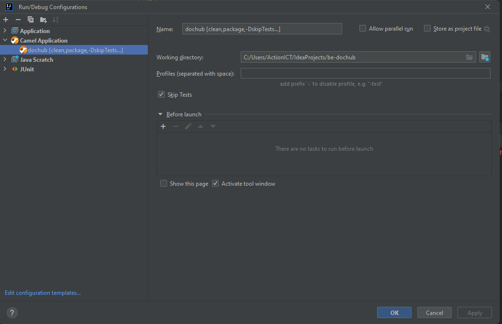Viewport: 502px width, 324px height.
Task: Enable Store as project file
Action: coord(427,29)
